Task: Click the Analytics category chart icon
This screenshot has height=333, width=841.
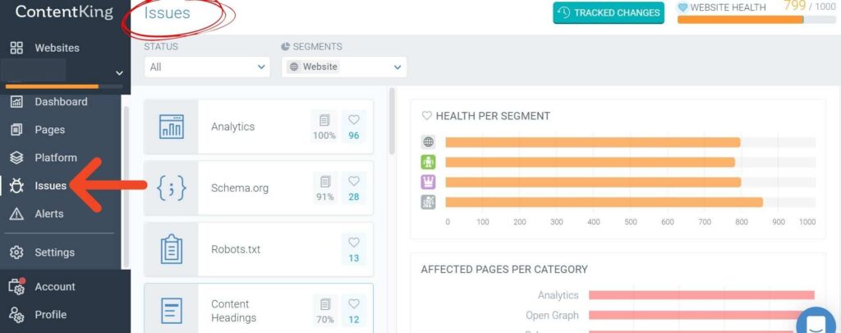Action: [171, 127]
